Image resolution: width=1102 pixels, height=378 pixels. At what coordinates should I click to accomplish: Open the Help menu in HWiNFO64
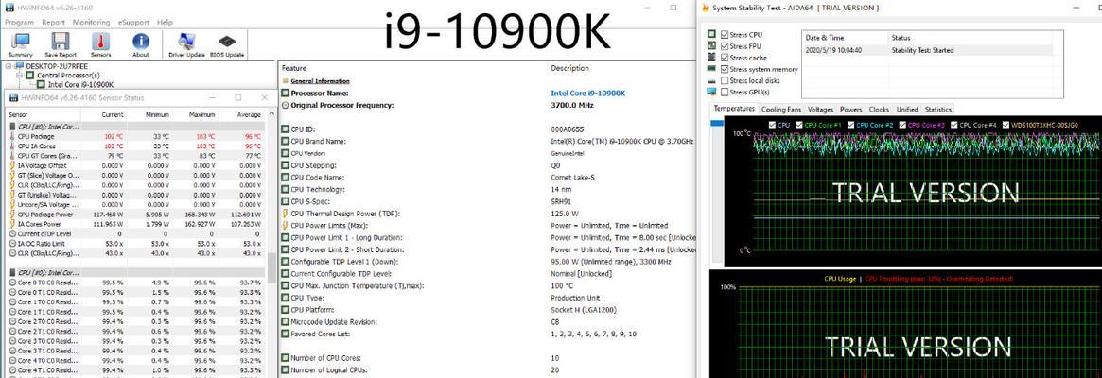click(166, 23)
